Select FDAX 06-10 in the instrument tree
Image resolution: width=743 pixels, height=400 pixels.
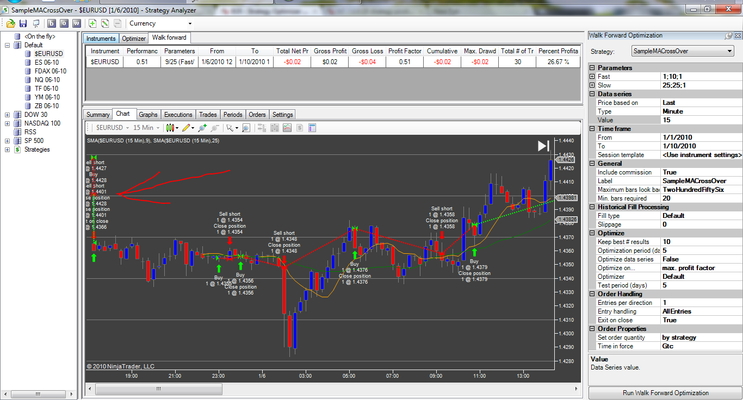(x=50, y=71)
